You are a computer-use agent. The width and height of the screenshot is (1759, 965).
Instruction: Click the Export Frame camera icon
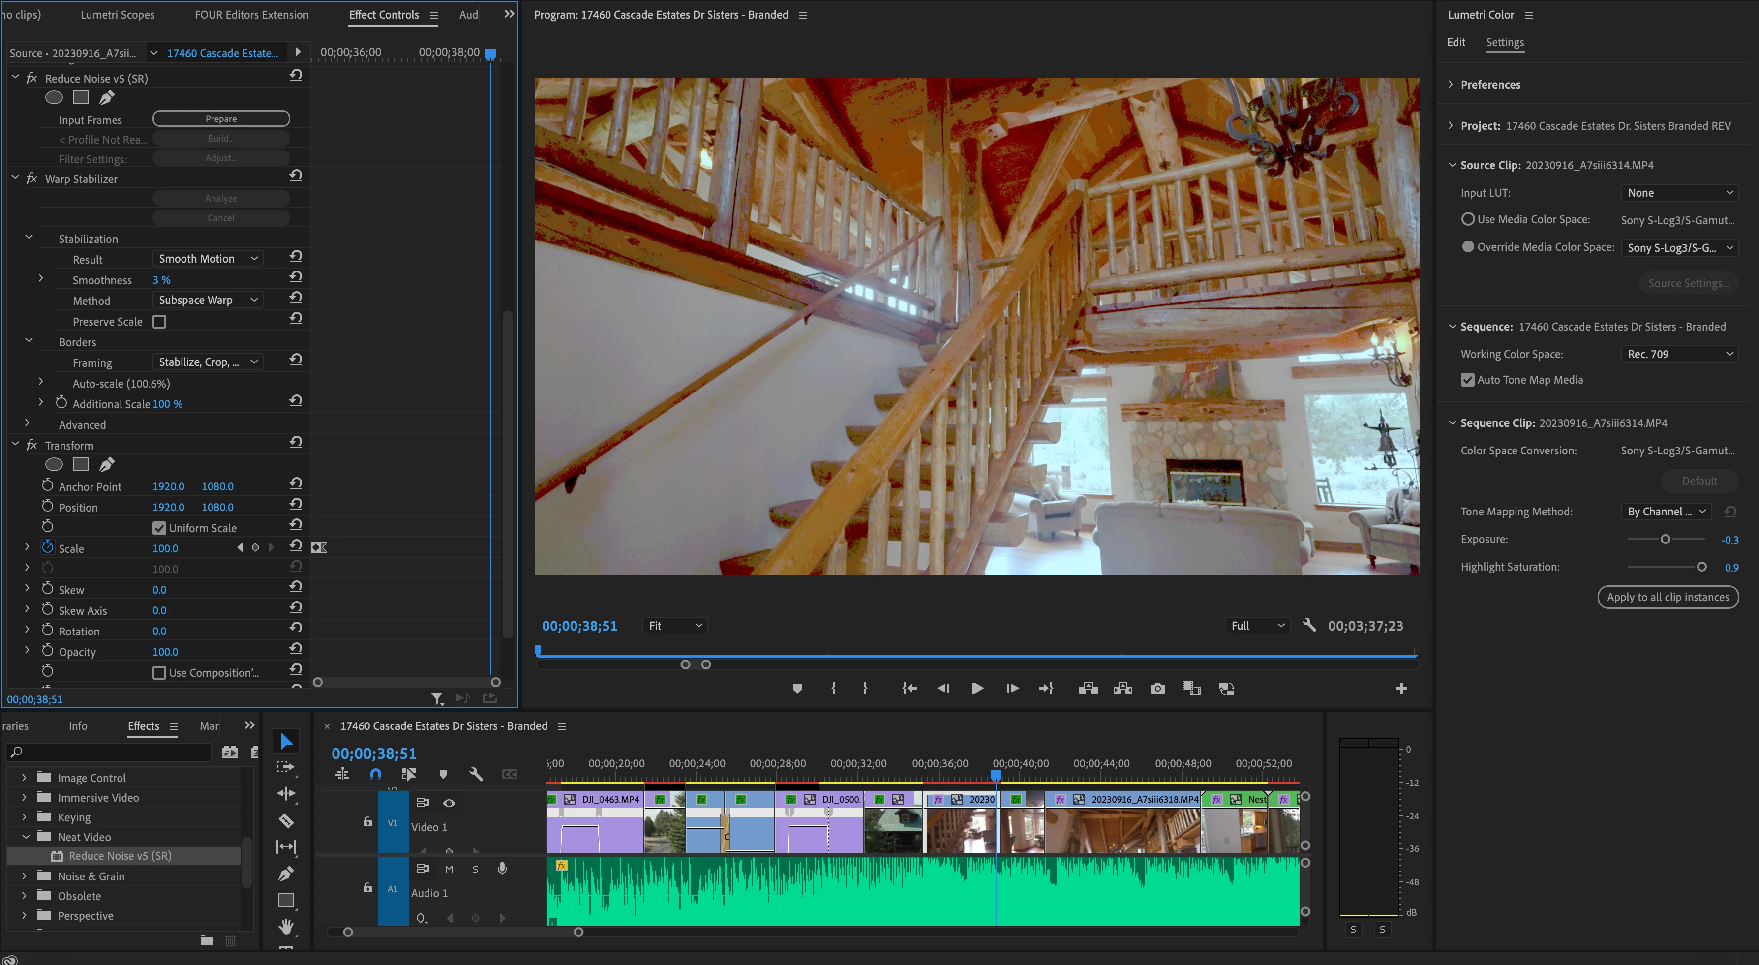tap(1157, 689)
